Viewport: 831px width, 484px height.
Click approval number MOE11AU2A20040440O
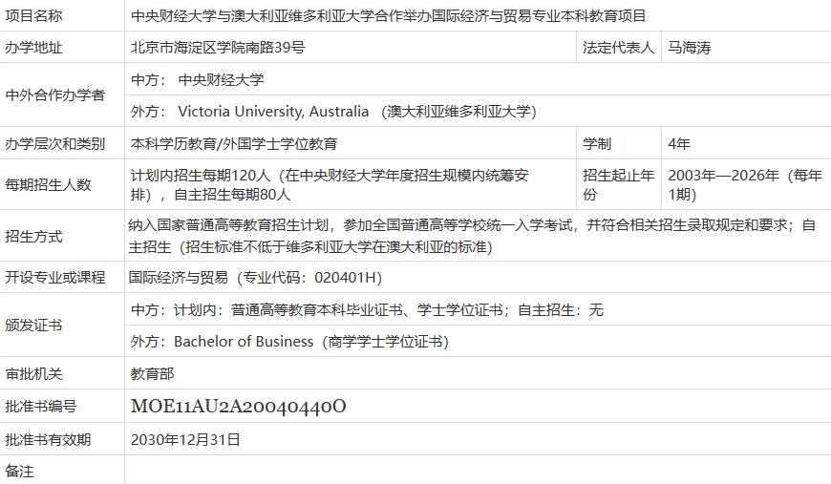[239, 406]
